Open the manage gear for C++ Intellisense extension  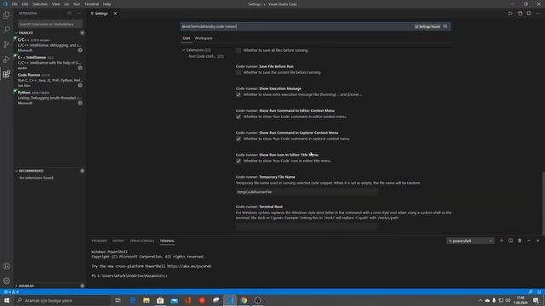tap(80, 68)
